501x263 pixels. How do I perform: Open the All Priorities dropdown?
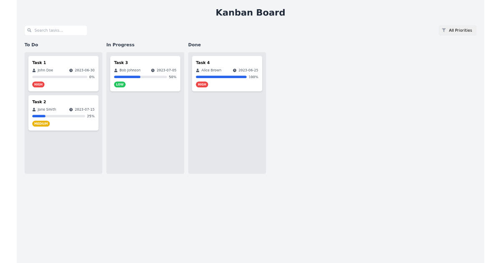[x=458, y=30]
